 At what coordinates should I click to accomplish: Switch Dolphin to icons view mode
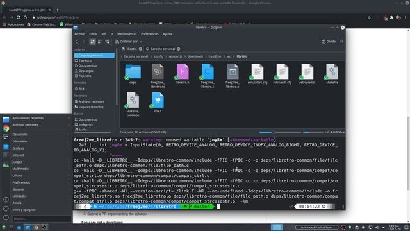(x=92, y=41)
